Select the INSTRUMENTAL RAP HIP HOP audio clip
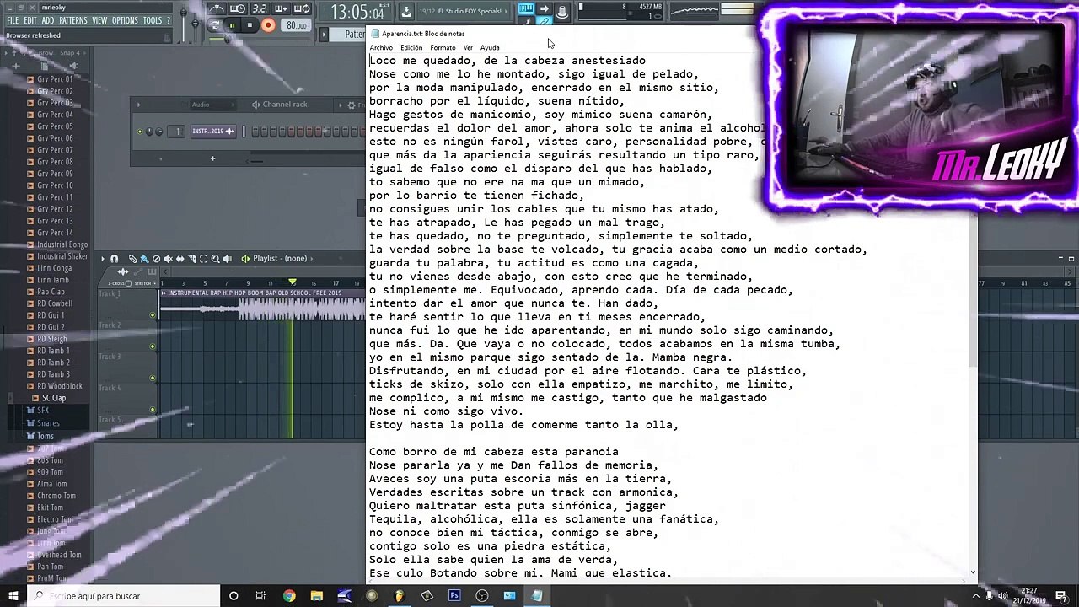This screenshot has width=1079, height=607. click(x=262, y=305)
